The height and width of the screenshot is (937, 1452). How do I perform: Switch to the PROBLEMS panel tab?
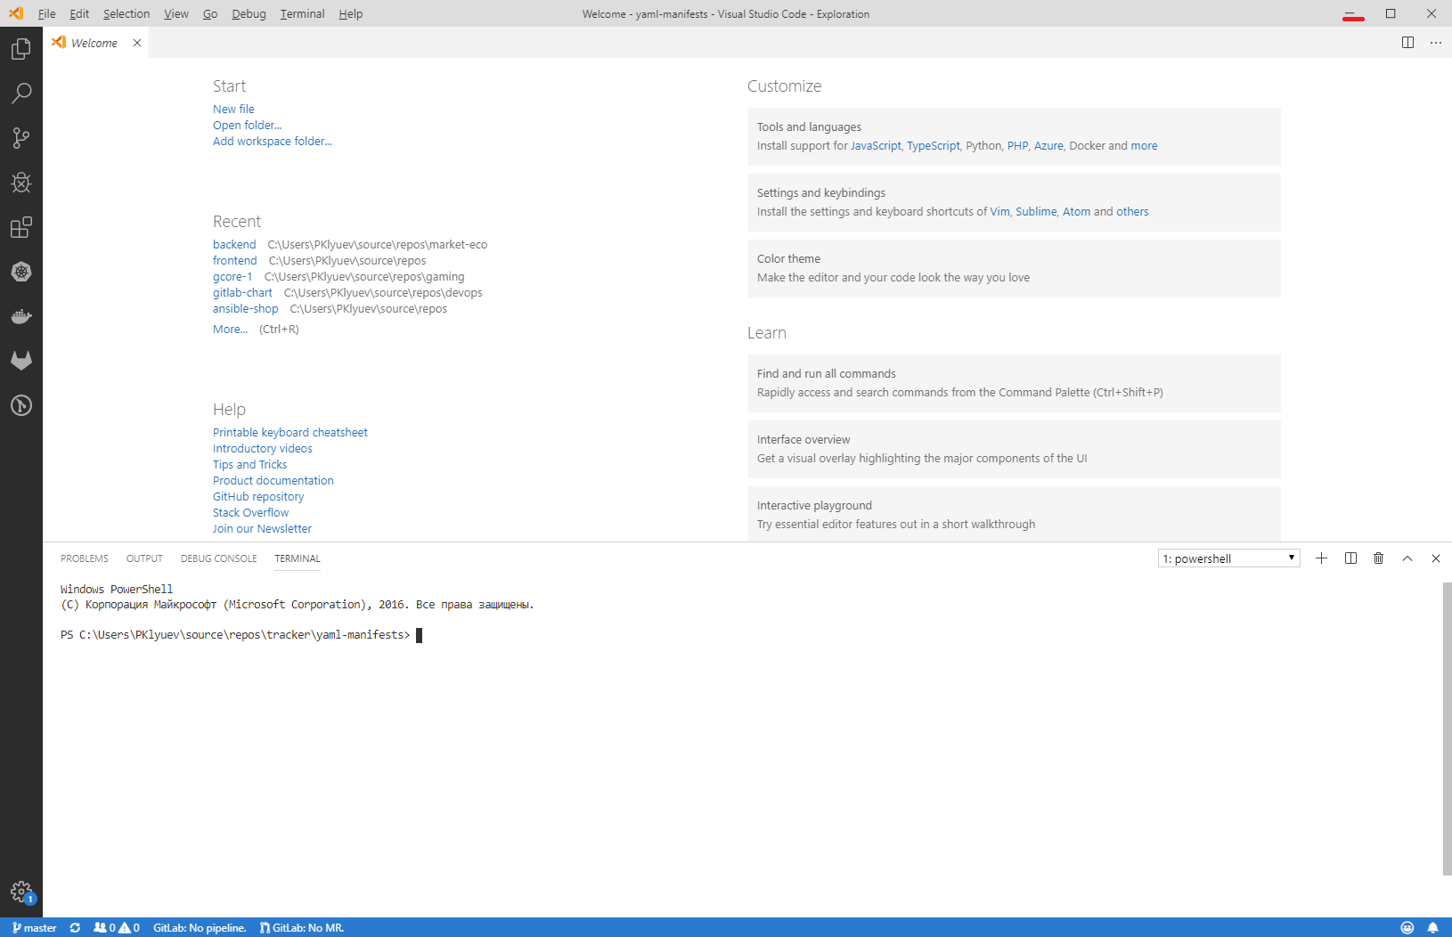(84, 558)
